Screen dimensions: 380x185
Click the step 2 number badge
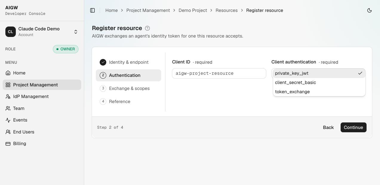tap(103, 75)
